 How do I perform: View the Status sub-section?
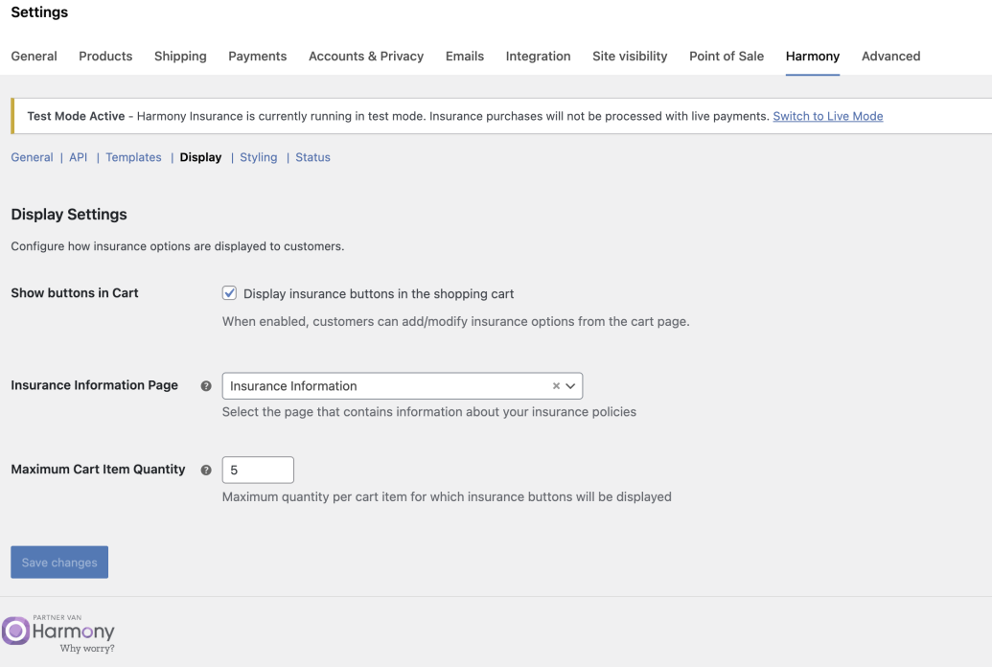point(312,157)
